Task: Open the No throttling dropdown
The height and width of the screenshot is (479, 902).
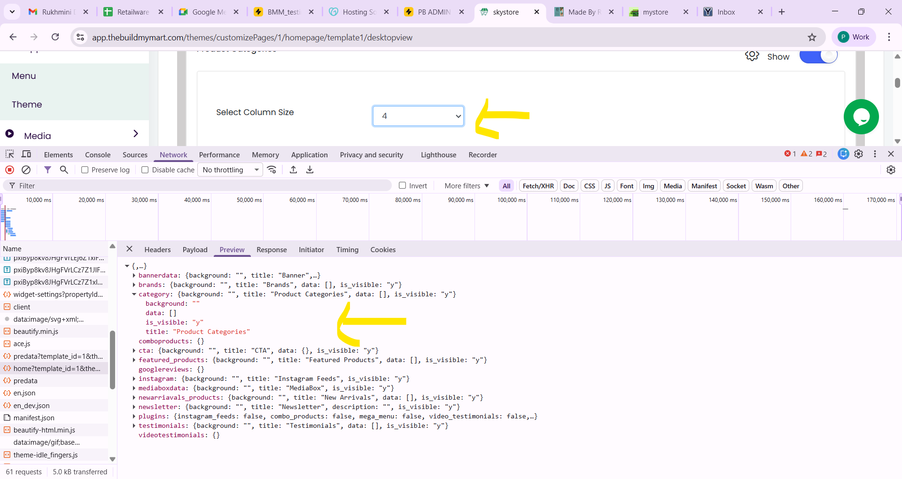Action: point(230,170)
